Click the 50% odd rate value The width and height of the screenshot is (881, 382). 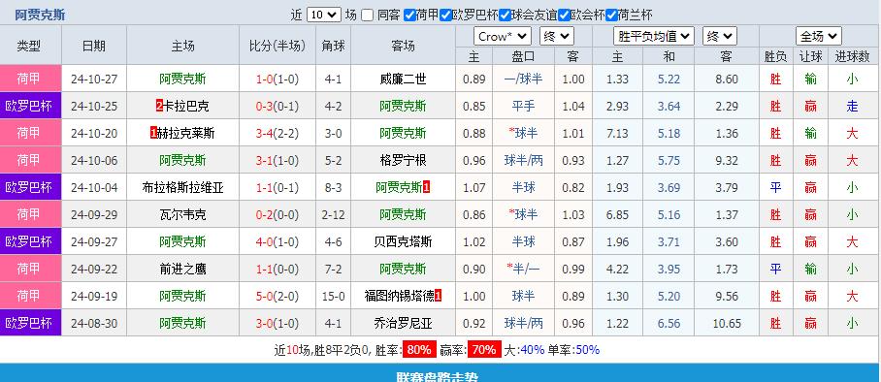[x=588, y=350]
